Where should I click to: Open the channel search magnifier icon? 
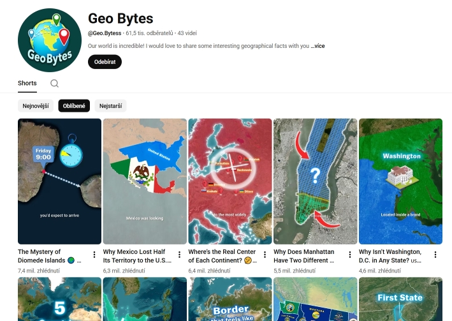point(54,84)
